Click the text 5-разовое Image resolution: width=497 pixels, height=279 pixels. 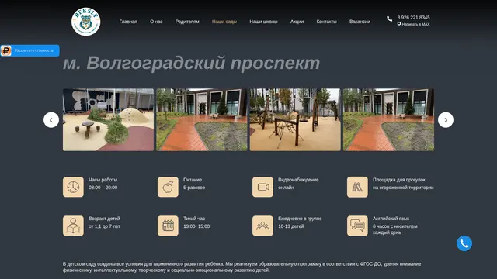pyautogui.click(x=194, y=188)
